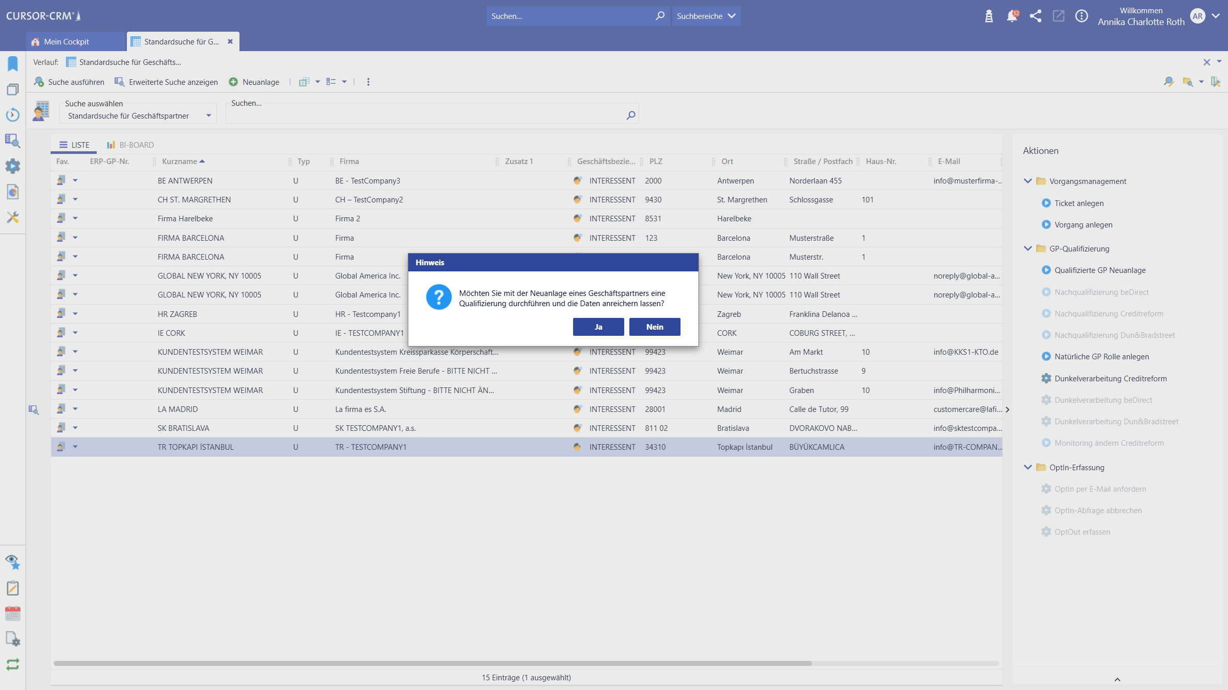Click the lighthouse icon in header

point(989,16)
